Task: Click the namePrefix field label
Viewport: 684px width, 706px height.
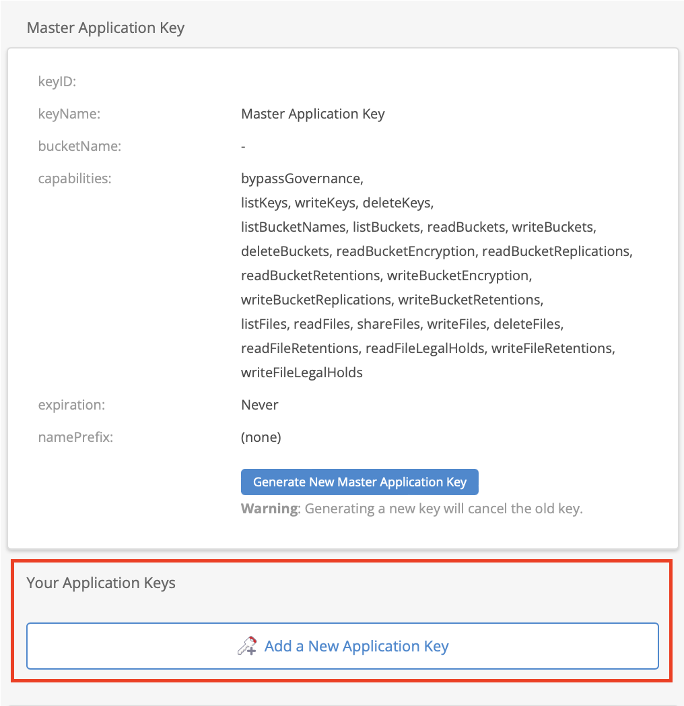Action: click(x=75, y=438)
